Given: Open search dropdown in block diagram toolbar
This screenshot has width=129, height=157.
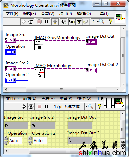Looking at the screenshot, I should (101, 21).
